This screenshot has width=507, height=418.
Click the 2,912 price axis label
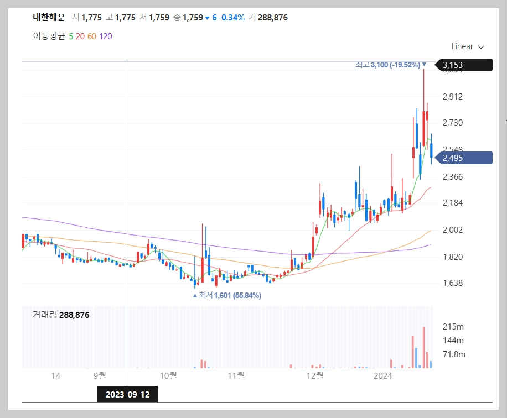point(453,96)
